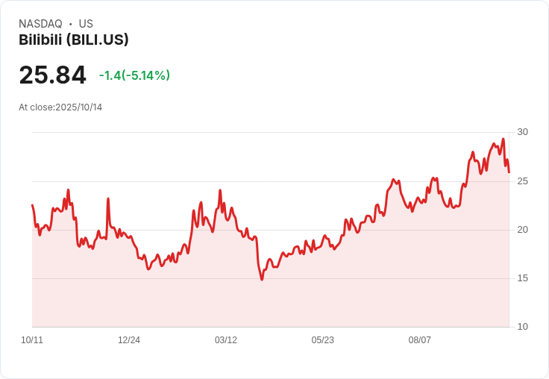Click the 10 y-axis price label

tap(522, 327)
